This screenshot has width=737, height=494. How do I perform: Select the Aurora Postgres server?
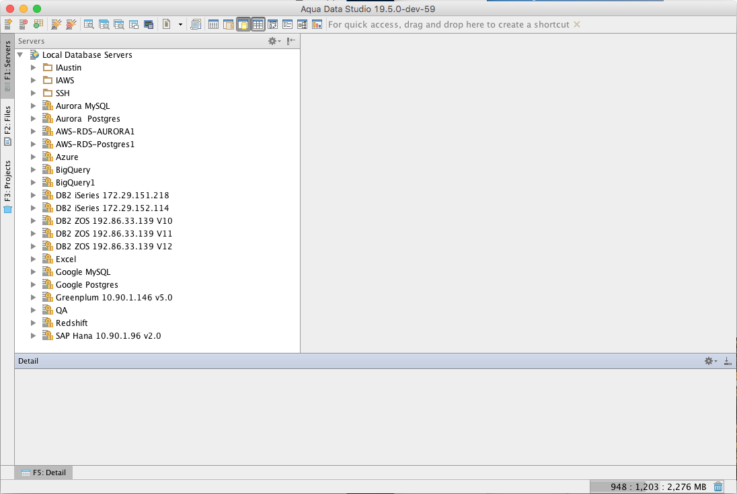click(88, 119)
